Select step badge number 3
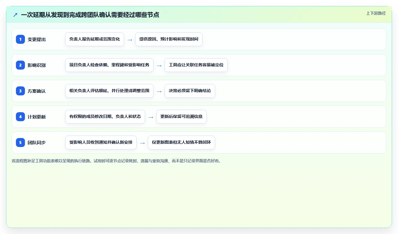The image size is (398, 234). coord(20,91)
